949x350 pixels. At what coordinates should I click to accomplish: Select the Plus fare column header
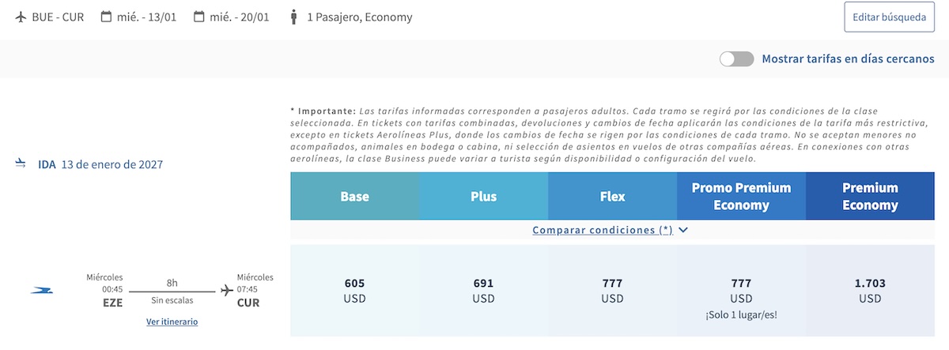coord(484,197)
